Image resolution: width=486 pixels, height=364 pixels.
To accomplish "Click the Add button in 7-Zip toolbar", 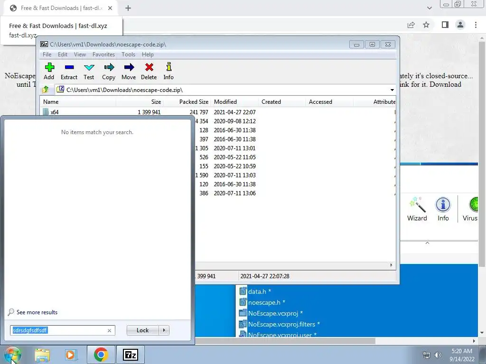I will click(x=49, y=71).
